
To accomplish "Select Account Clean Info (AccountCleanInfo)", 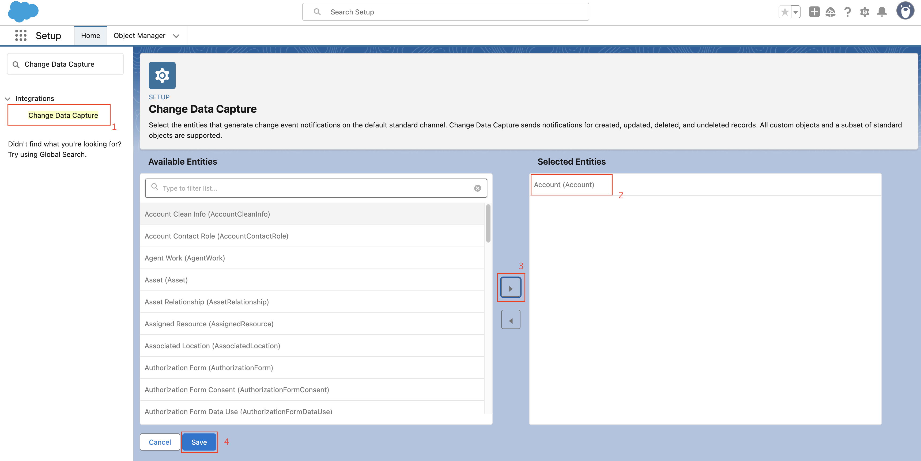I will click(312, 214).
